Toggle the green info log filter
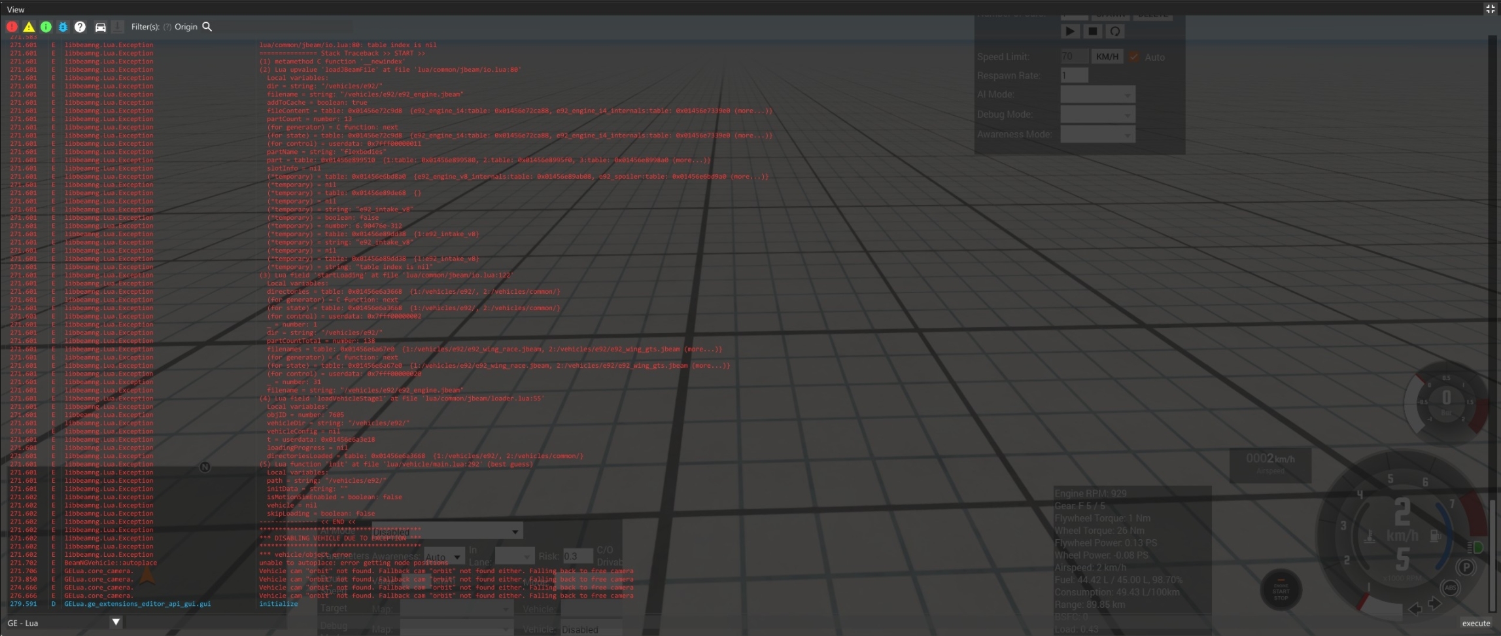 tap(46, 27)
